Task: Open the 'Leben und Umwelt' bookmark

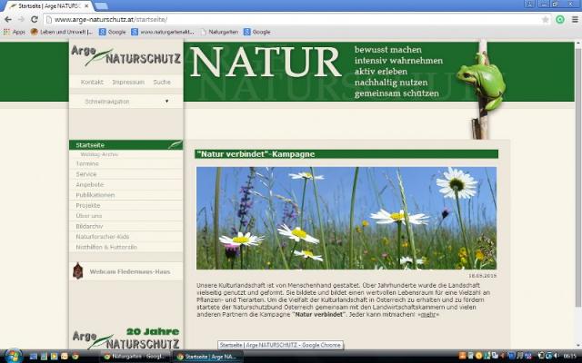Action: tap(62, 33)
